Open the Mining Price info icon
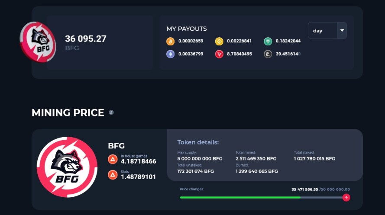385x215 pixels. point(111,112)
